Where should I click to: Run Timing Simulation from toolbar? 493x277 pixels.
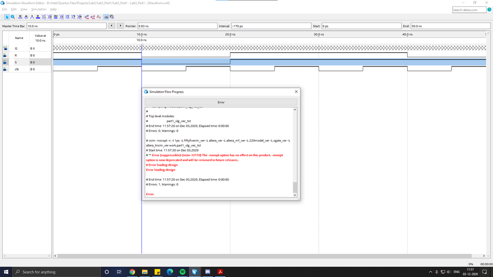93,17
